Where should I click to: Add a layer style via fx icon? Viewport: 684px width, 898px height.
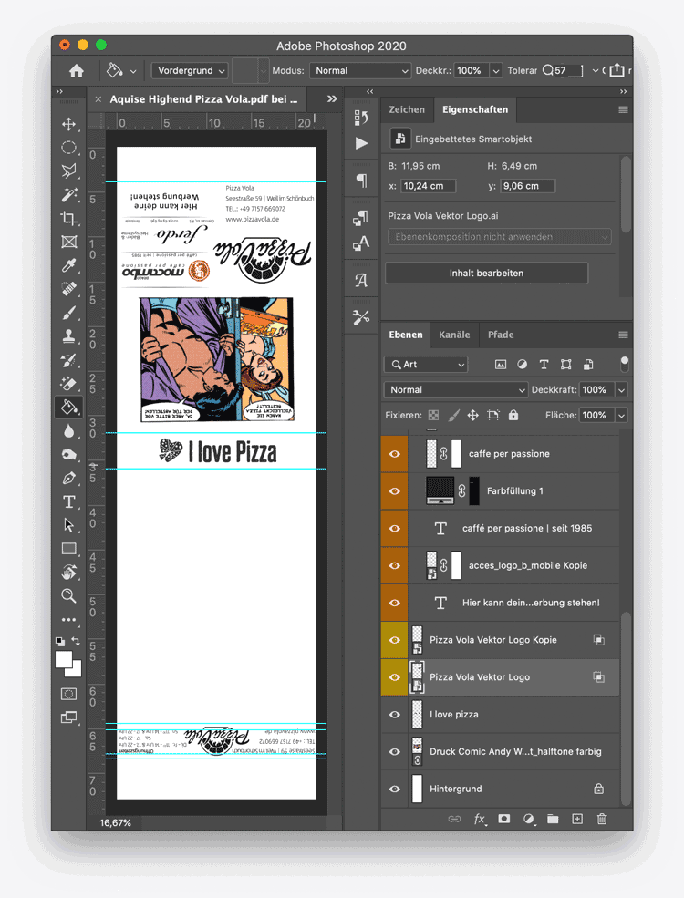pyautogui.click(x=480, y=819)
